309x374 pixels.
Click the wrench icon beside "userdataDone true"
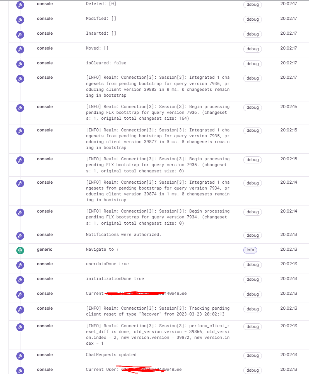20,265
